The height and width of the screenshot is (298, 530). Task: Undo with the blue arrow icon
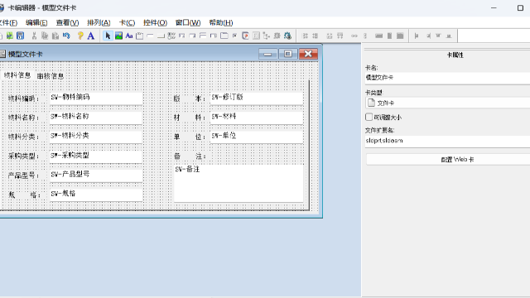point(66,36)
